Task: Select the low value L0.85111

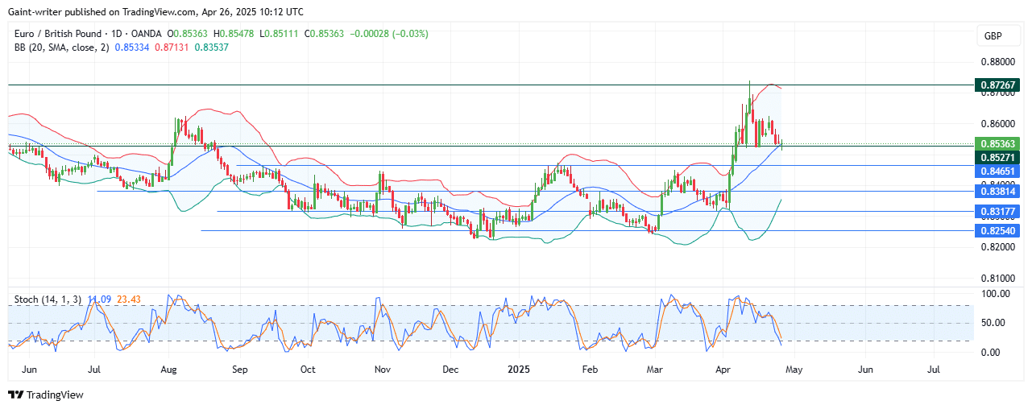Action: [279, 34]
